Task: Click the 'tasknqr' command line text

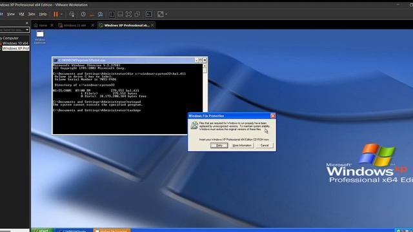Action: [x=134, y=110]
